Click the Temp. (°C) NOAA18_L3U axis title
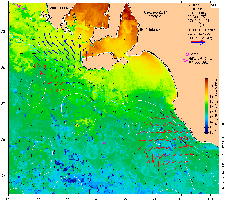Image resolution: width=225 pixels, height=202 pixels. (216, 106)
